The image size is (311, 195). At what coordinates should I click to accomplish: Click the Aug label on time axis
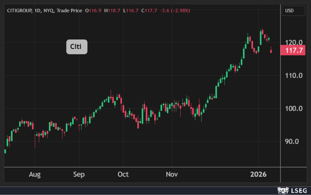coord(35,174)
